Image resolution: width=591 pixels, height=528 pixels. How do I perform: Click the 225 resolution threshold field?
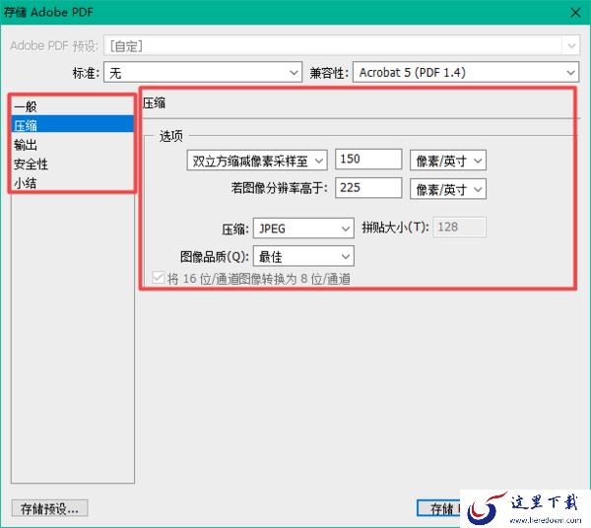(368, 188)
